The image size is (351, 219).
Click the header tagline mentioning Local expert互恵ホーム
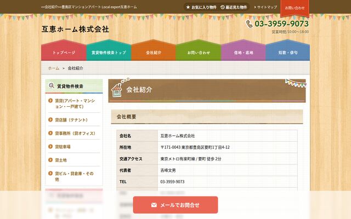click(x=89, y=7)
